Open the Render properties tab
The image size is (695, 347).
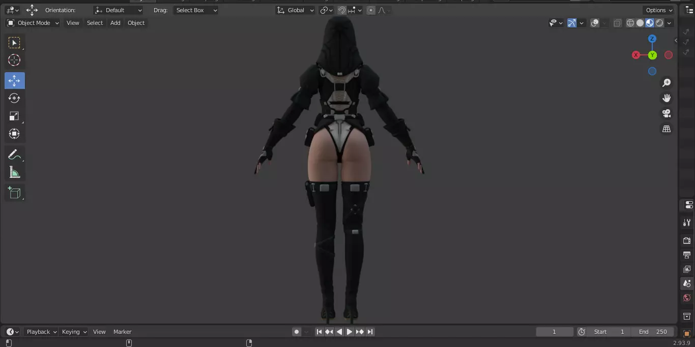(687, 240)
